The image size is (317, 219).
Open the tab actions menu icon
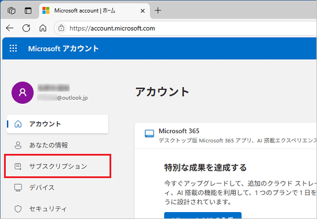tap(28, 10)
